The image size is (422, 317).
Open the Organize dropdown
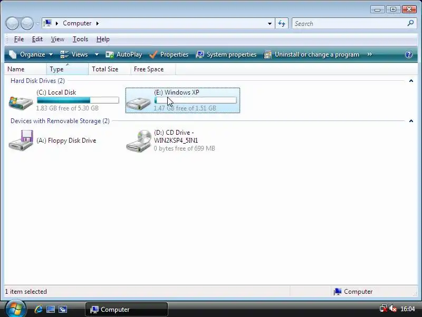click(31, 54)
